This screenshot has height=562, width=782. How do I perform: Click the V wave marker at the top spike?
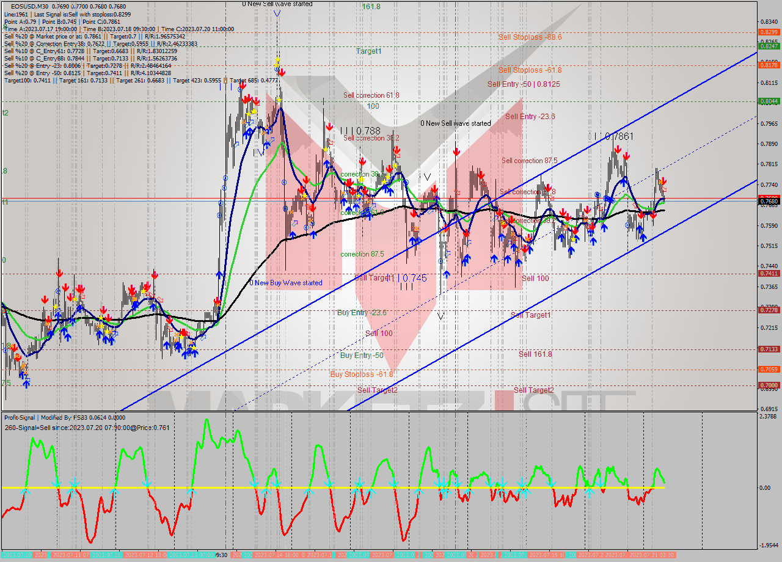point(277,13)
